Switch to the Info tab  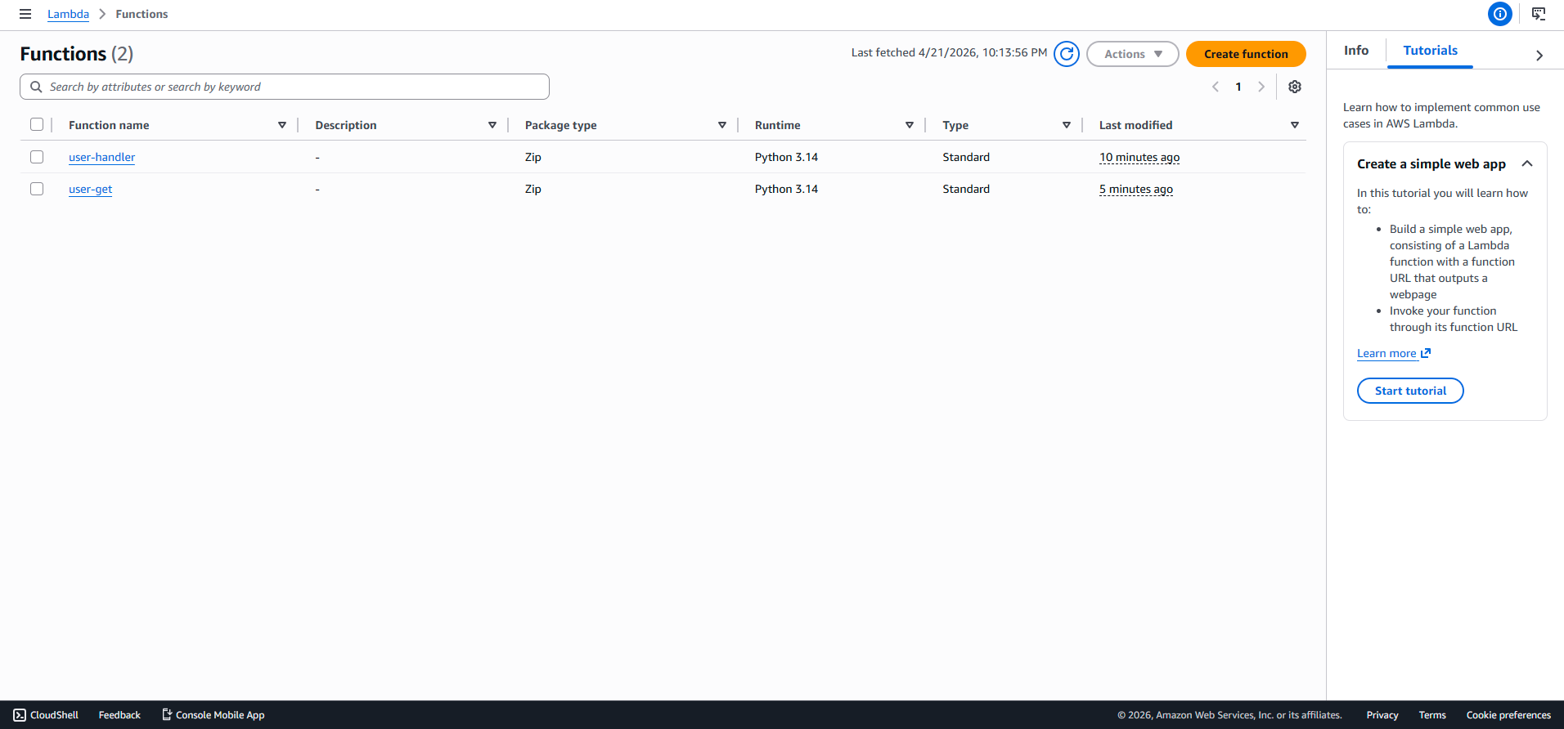1356,51
